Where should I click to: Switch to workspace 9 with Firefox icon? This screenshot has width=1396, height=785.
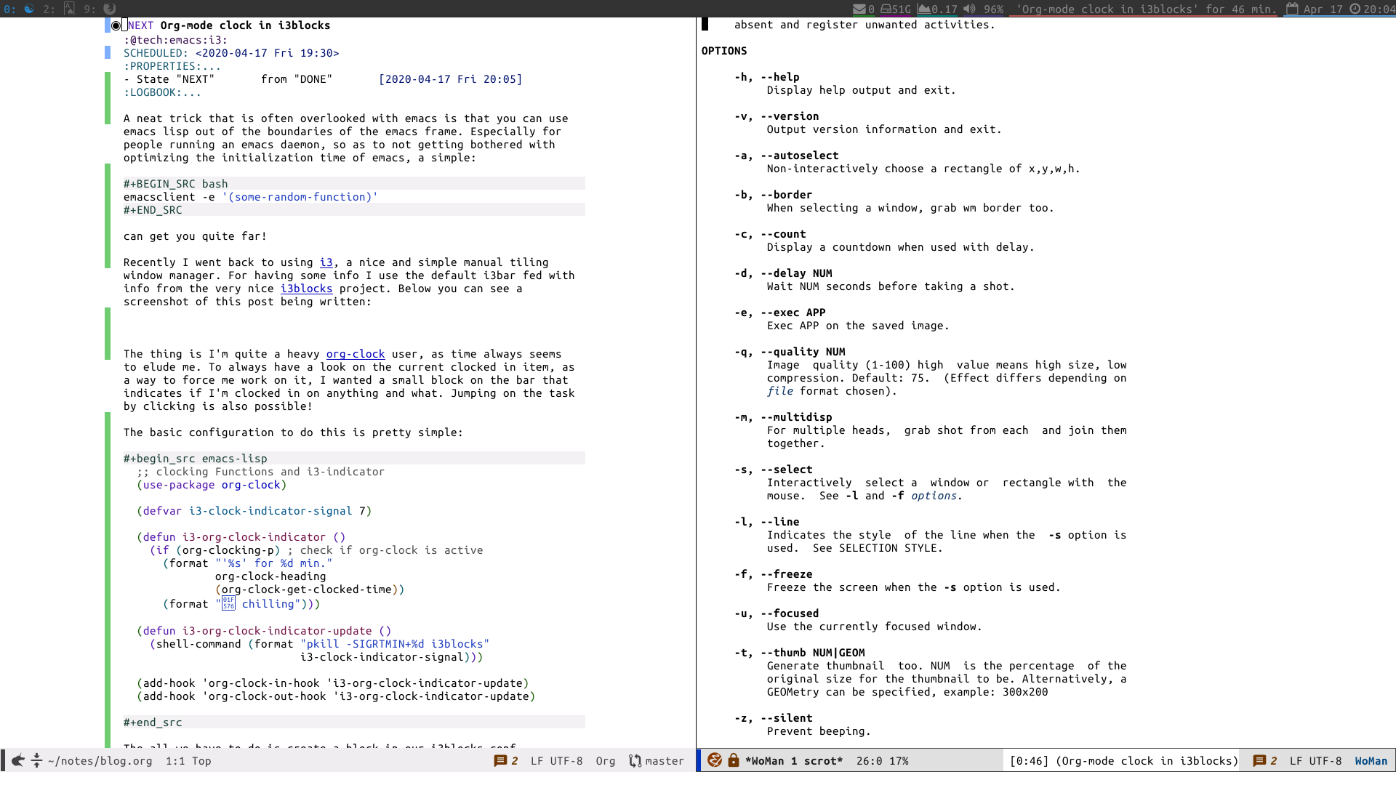pos(100,9)
